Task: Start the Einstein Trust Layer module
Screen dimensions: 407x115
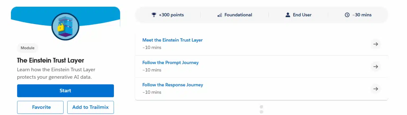Action: (65, 91)
